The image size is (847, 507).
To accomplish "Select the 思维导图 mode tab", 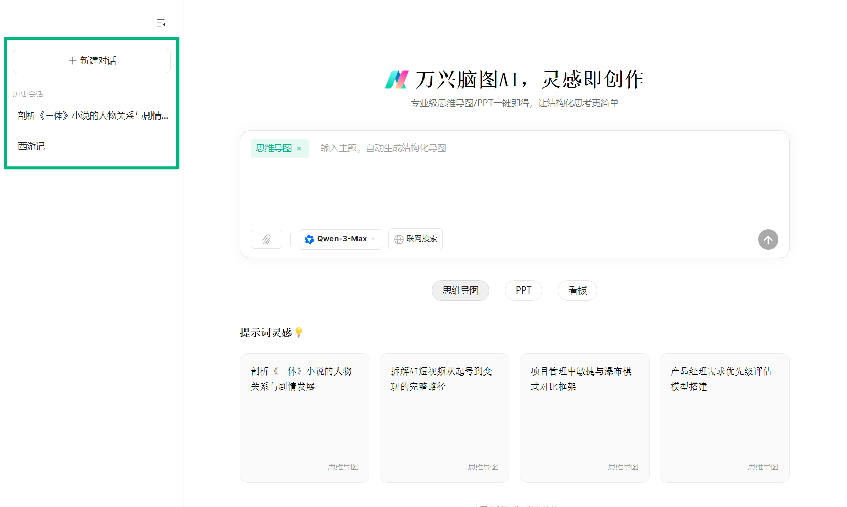I will (460, 291).
